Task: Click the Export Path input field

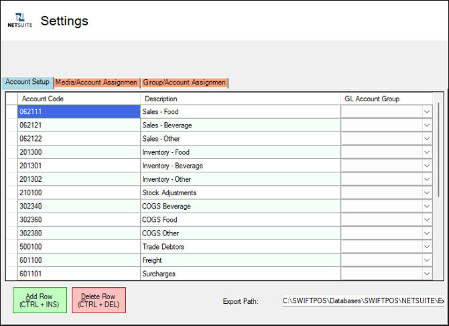Action: pyautogui.click(x=363, y=301)
